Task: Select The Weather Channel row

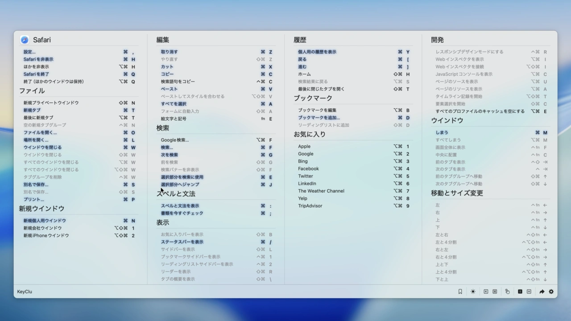Action: 354,191
